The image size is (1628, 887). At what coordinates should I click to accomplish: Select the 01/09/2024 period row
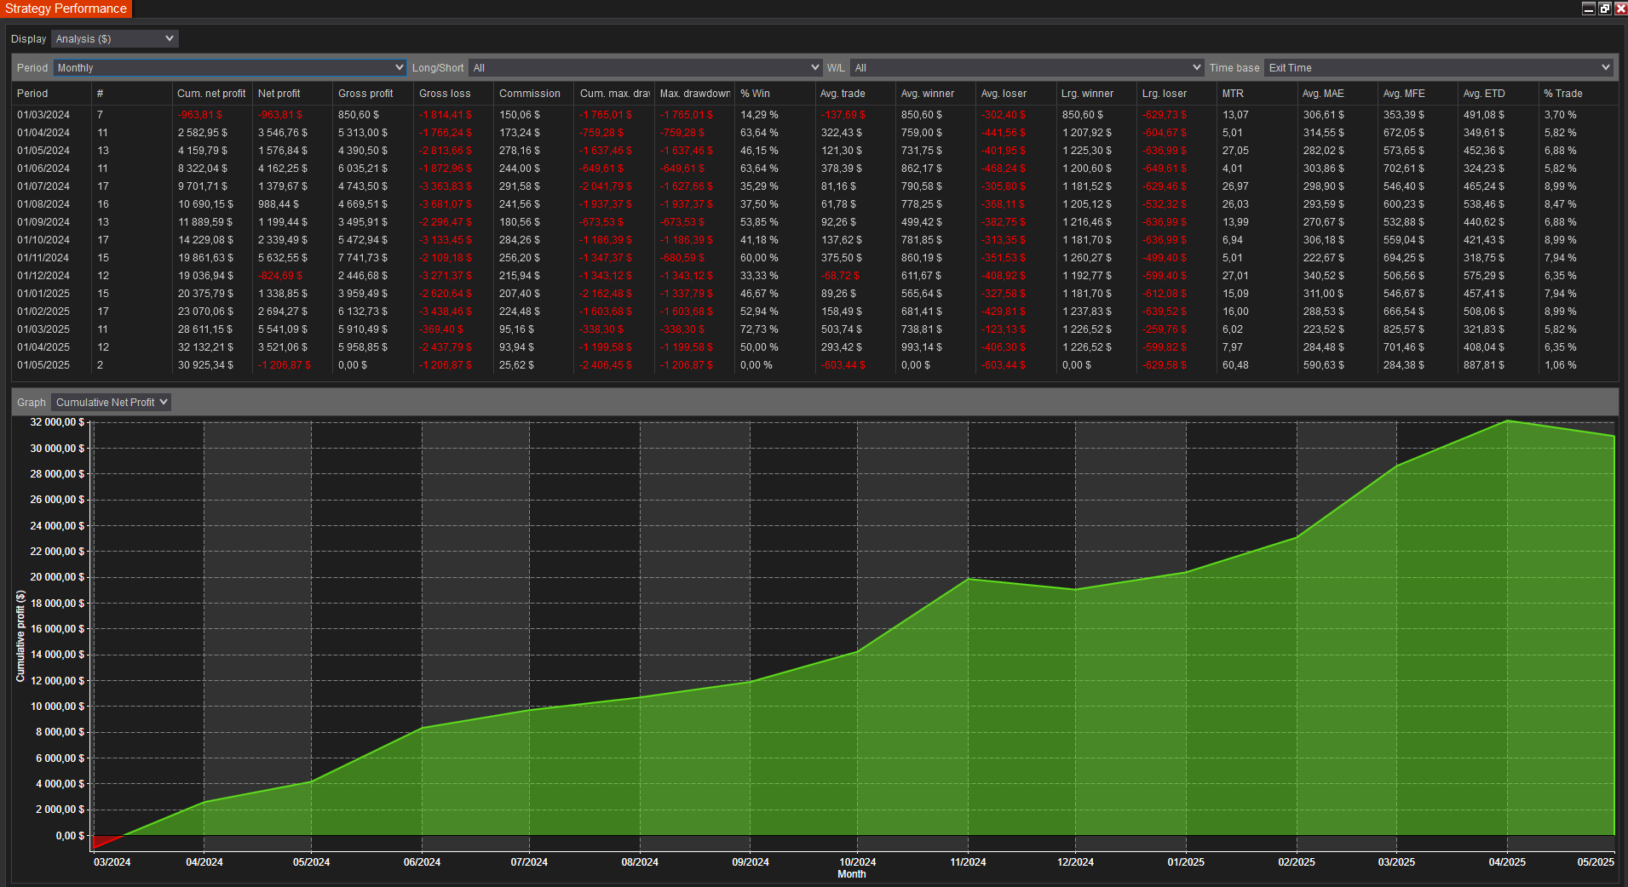click(814, 222)
